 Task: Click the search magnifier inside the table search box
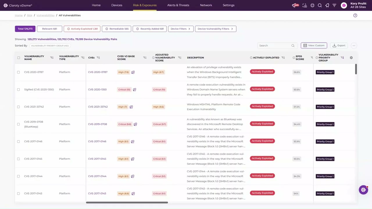293,46
